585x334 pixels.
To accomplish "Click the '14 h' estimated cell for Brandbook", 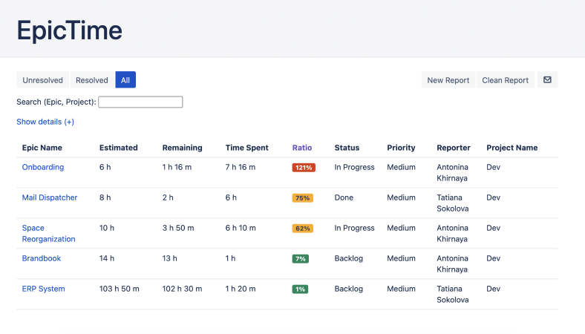I will click(107, 258).
